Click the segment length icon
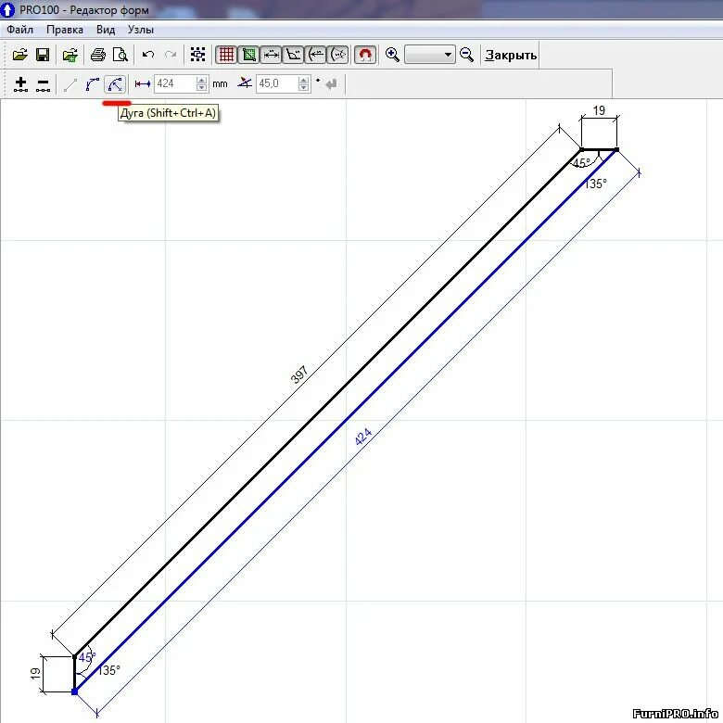Image resolution: width=723 pixels, height=723 pixels. pyautogui.click(x=143, y=84)
